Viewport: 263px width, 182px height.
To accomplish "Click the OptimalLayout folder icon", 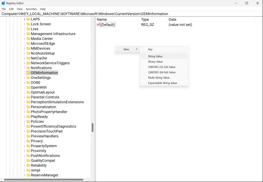I will point(28,92).
